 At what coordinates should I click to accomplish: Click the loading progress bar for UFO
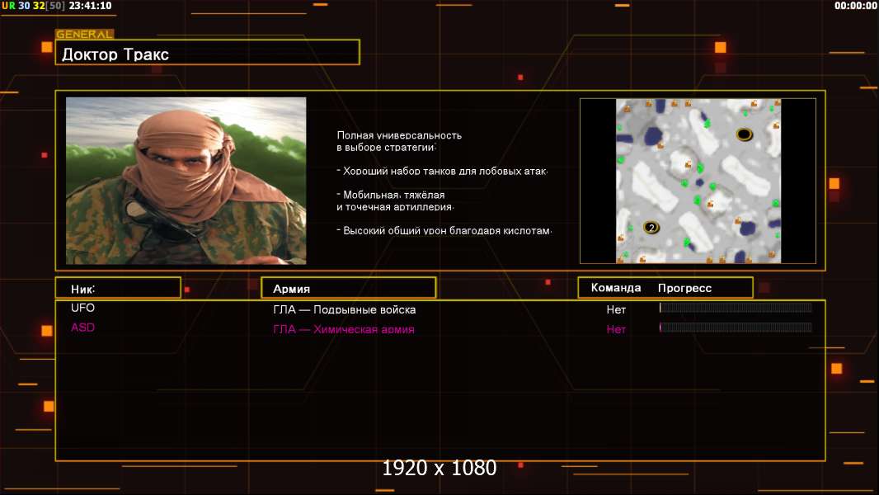click(736, 307)
